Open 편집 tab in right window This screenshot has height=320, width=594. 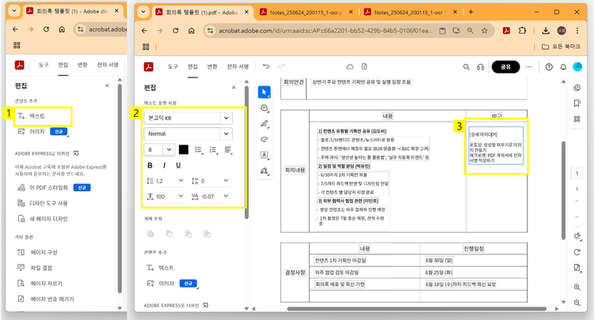point(192,67)
